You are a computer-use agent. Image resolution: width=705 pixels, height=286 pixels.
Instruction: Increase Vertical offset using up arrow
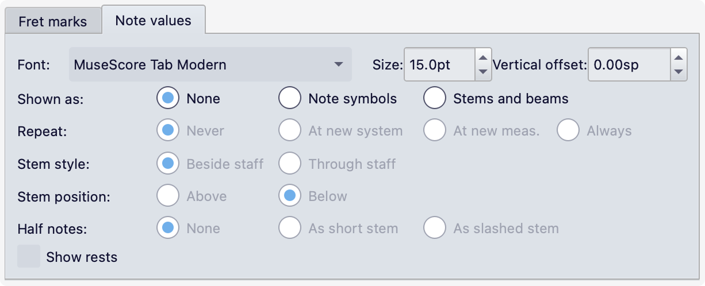click(679, 57)
